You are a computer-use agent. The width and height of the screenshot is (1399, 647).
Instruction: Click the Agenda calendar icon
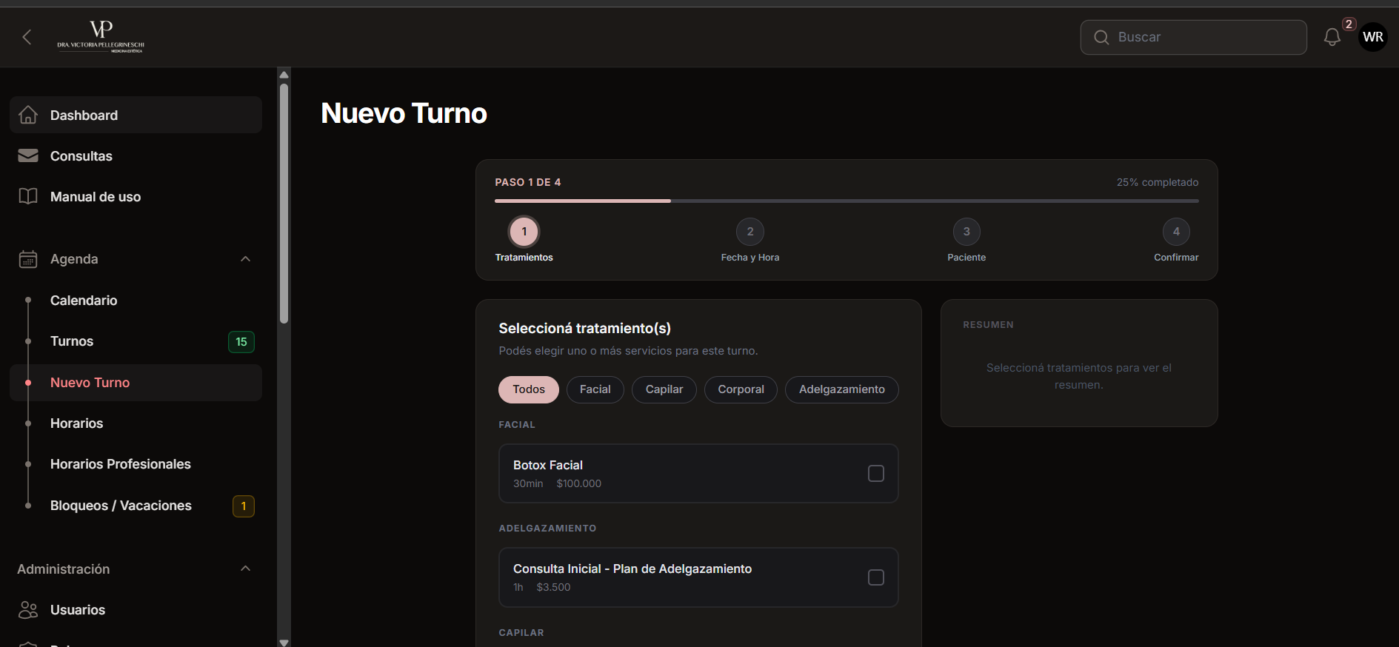point(28,259)
